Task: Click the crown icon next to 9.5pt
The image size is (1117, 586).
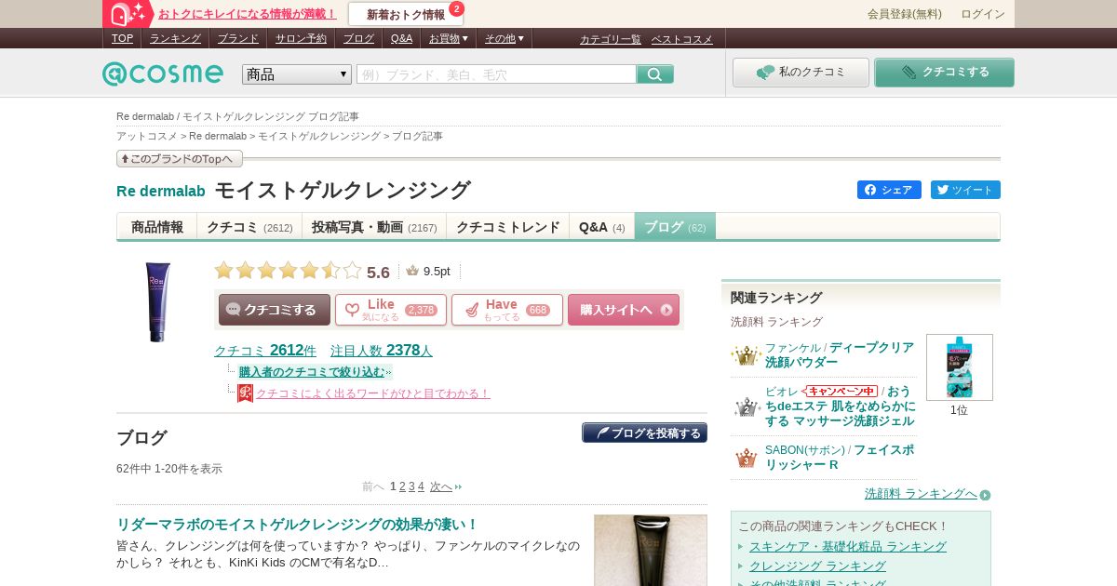Action: [x=412, y=271]
